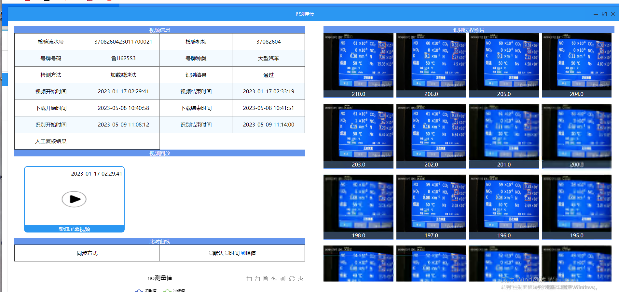Click the 柴油屏幕视频 caption bar

[74, 229]
